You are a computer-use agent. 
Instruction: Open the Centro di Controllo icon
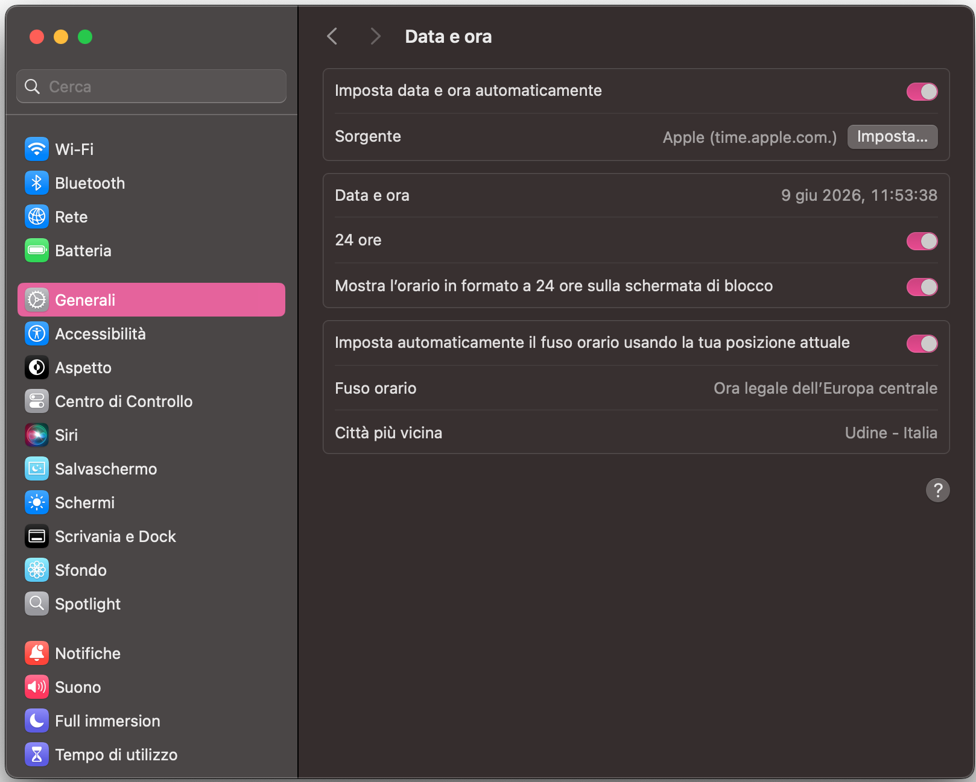37,401
